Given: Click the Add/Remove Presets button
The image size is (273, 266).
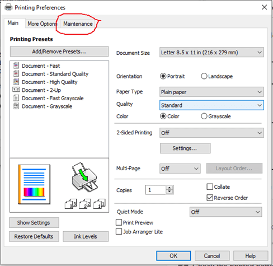Looking at the screenshot, I should tap(59, 52).
